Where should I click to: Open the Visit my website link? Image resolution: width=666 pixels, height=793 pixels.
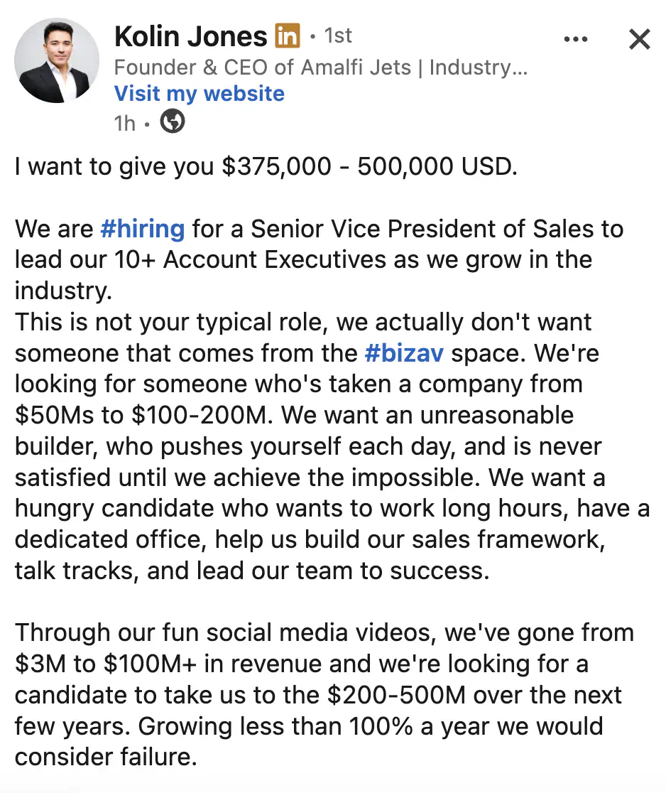click(x=200, y=94)
